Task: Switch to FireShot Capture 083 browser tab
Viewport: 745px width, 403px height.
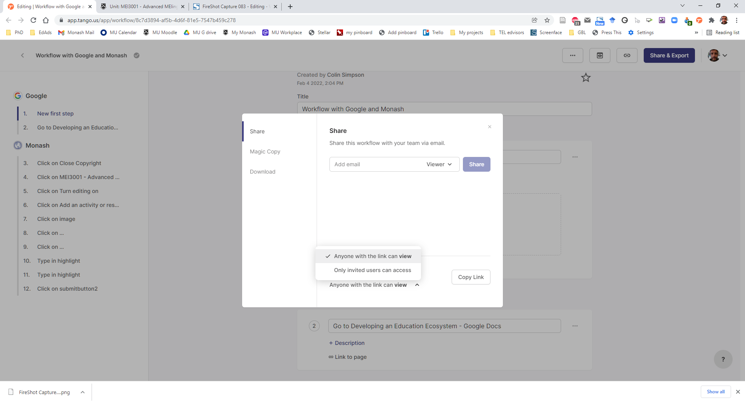Action: (x=235, y=7)
